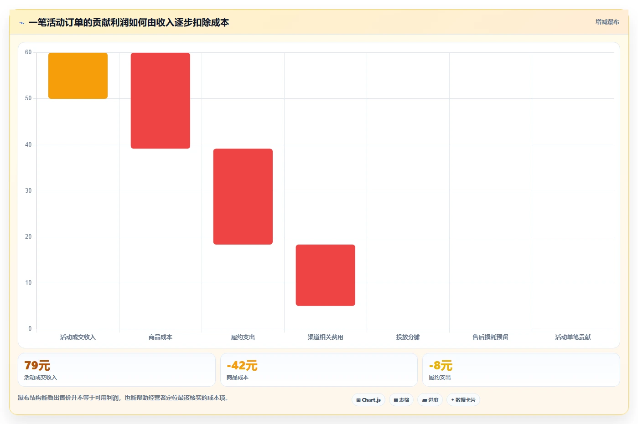Click the 售后损耗预留 axis label
Viewport: 638px width, 424px height.
click(491, 337)
